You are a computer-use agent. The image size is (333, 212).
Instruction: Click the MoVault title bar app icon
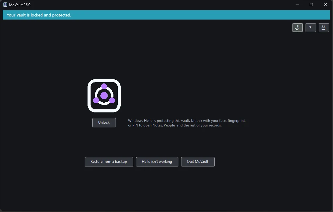pos(5,5)
